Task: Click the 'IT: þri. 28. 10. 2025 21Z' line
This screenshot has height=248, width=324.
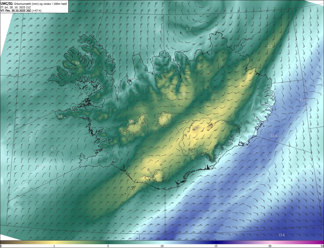Action: [x=16, y=7]
